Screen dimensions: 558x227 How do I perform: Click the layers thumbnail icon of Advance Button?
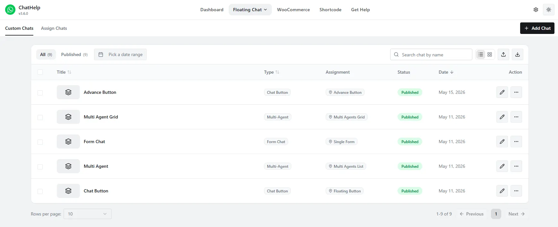[68, 92]
